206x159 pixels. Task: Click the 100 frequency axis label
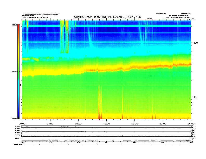click(196, 43)
